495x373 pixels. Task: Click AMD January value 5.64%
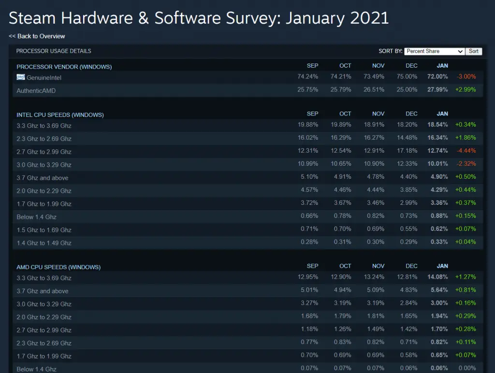click(x=439, y=290)
